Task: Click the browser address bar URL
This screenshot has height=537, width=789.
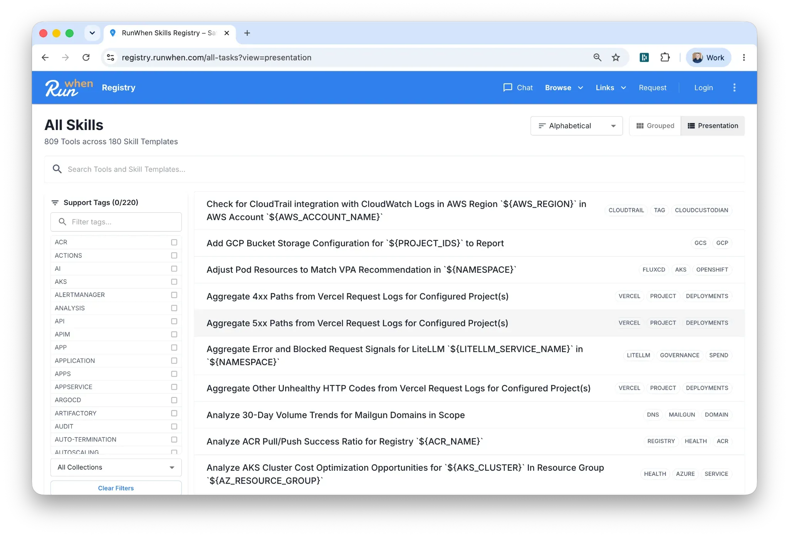Action: 217,57
